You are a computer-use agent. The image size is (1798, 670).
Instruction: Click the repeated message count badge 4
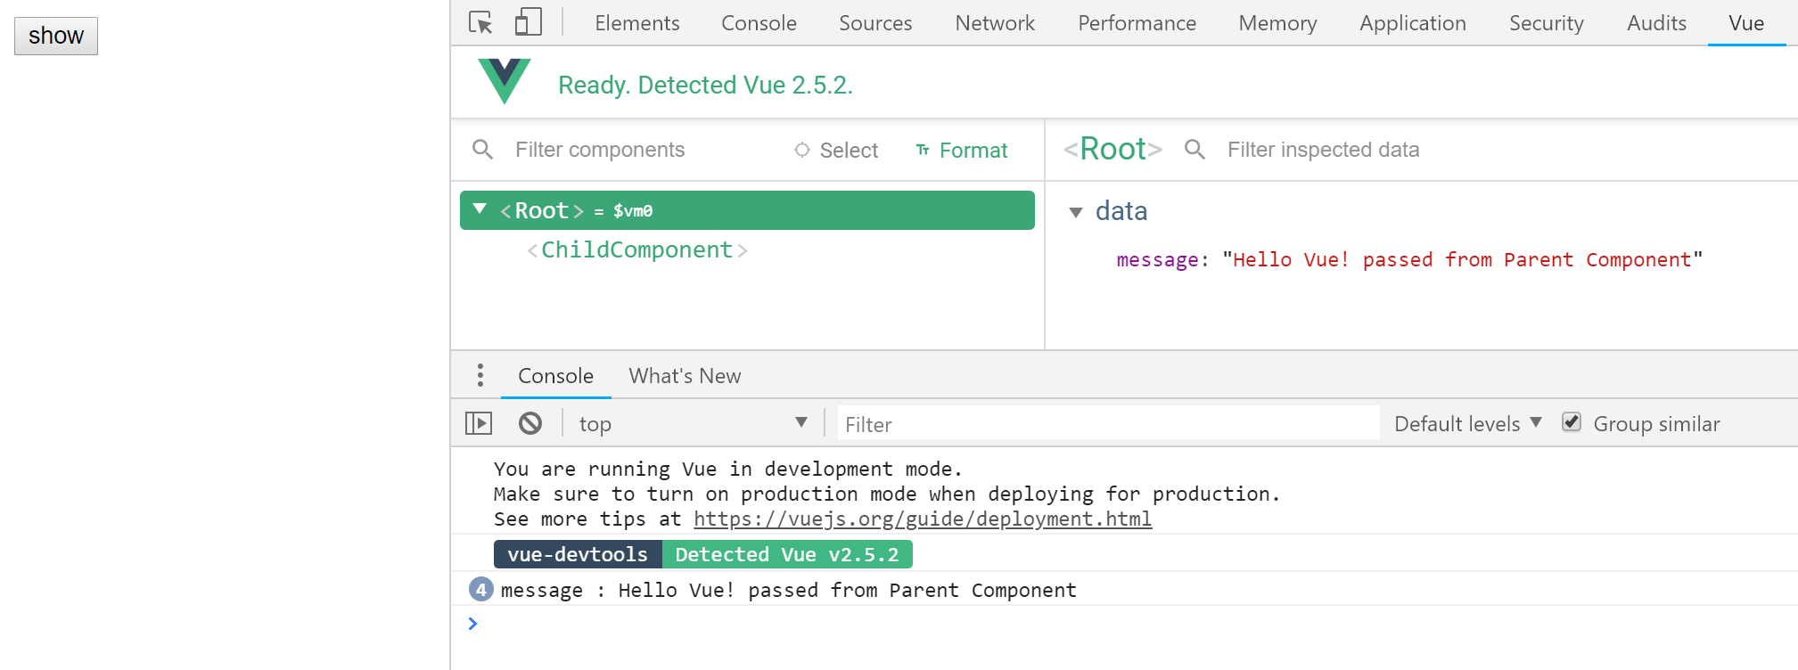pyautogui.click(x=481, y=589)
